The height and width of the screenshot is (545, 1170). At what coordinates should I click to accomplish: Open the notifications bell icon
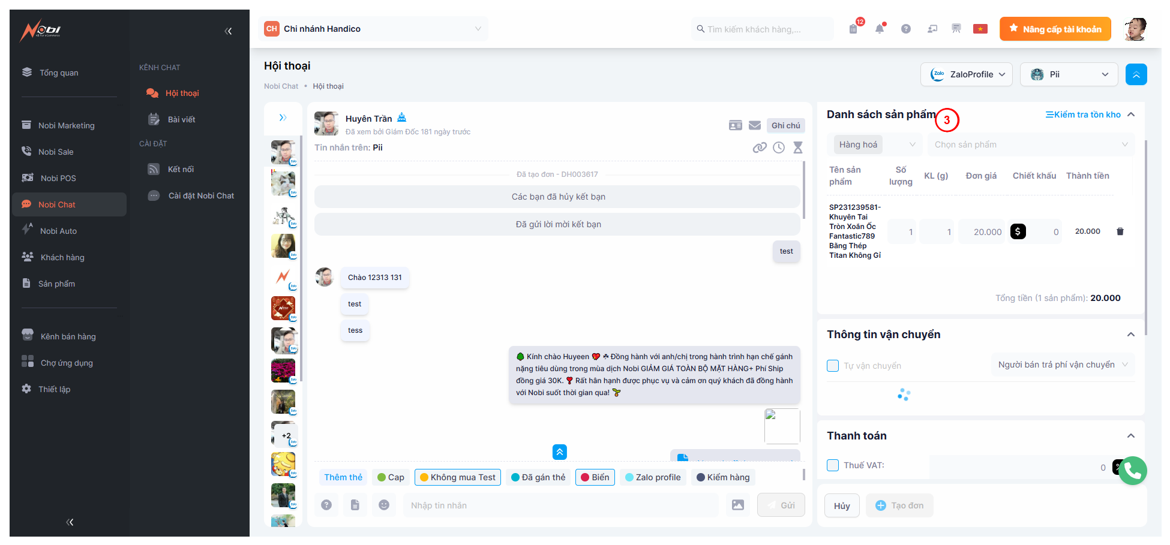pos(880,29)
